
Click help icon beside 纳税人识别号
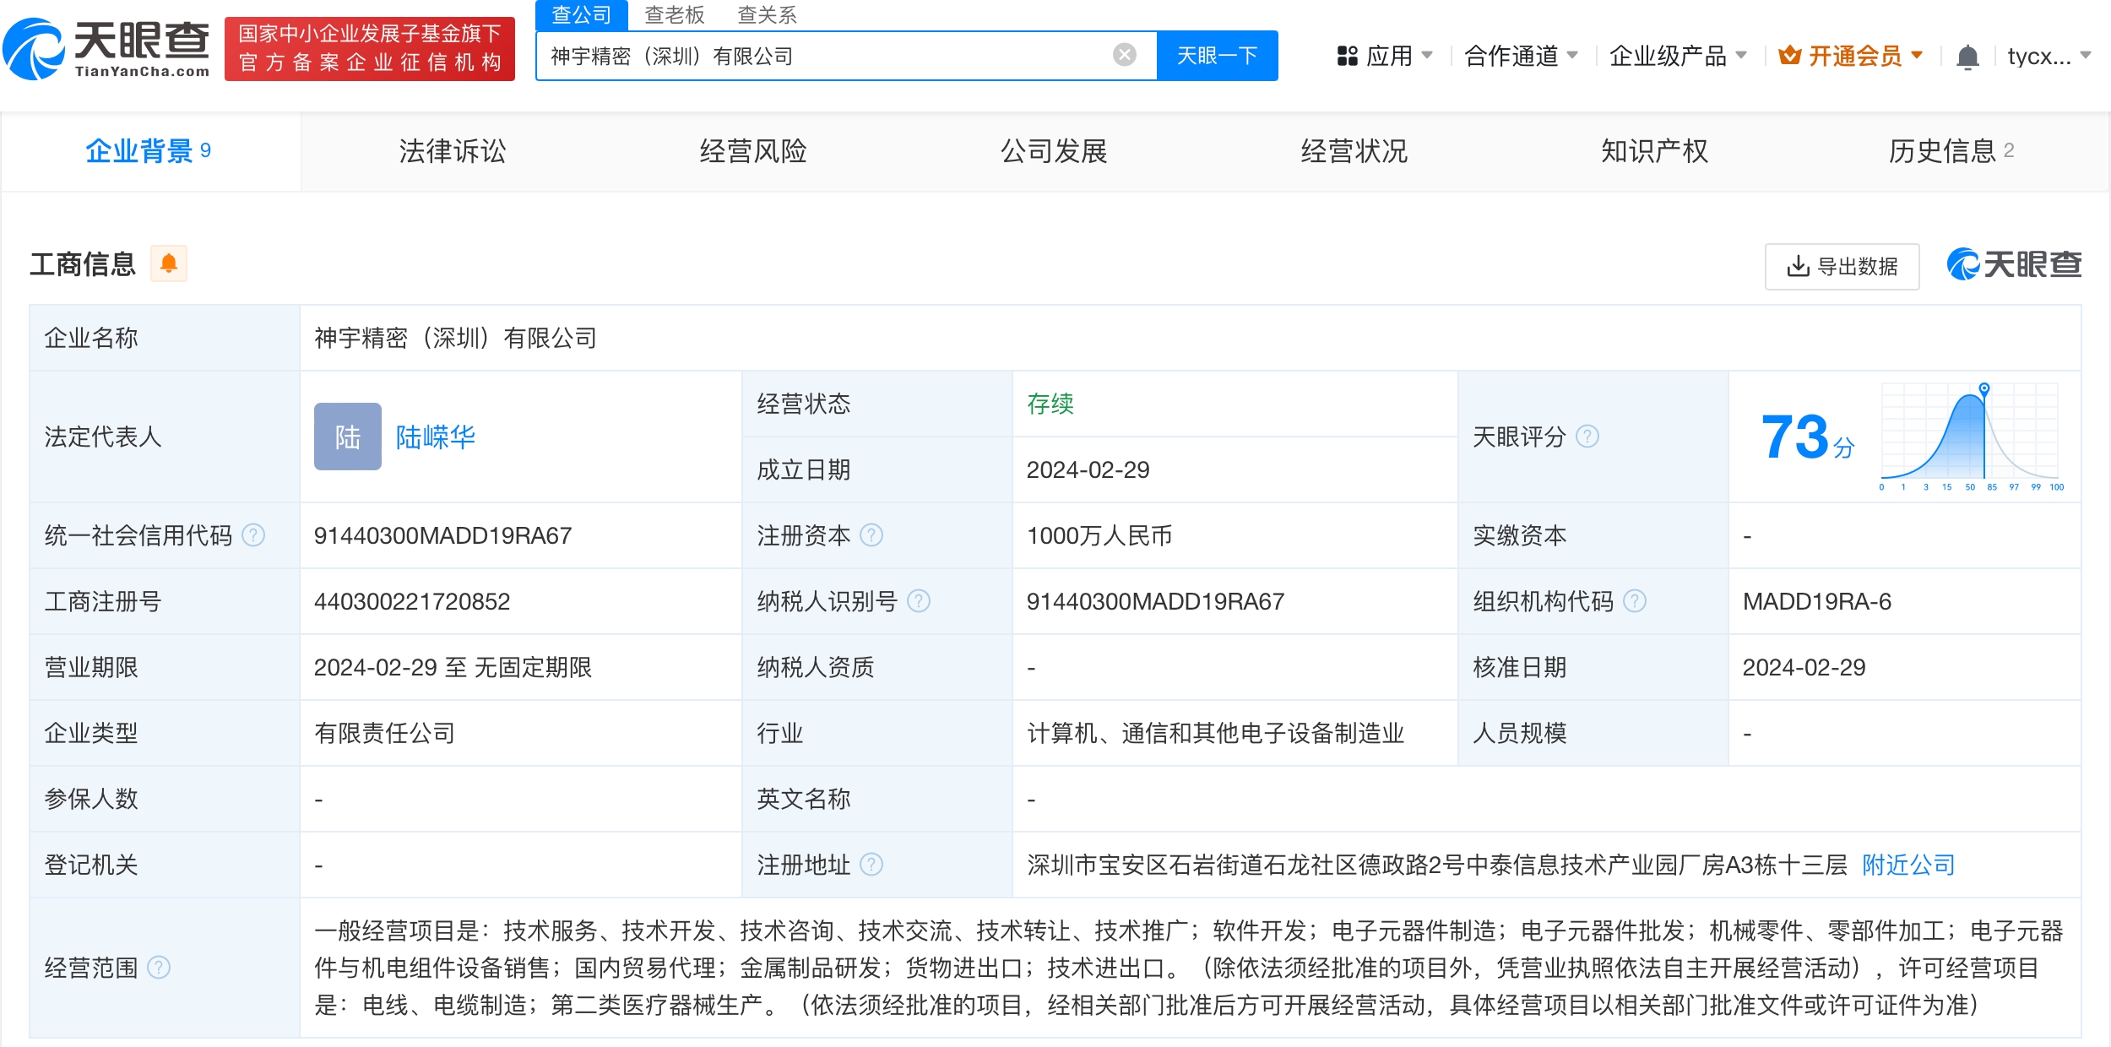(919, 601)
